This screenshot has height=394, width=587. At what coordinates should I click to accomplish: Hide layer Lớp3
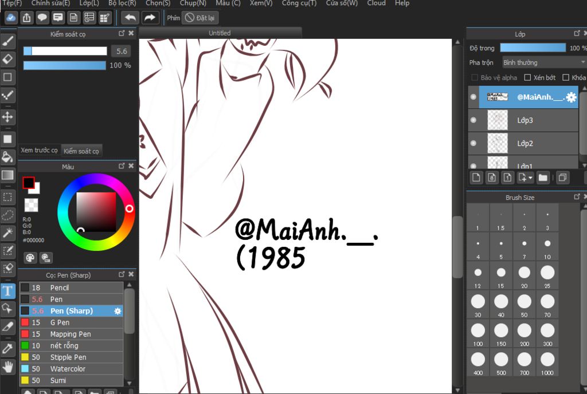[473, 120]
